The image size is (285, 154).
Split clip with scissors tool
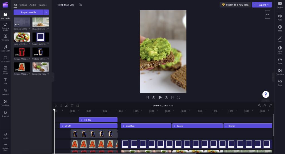coord(67,106)
